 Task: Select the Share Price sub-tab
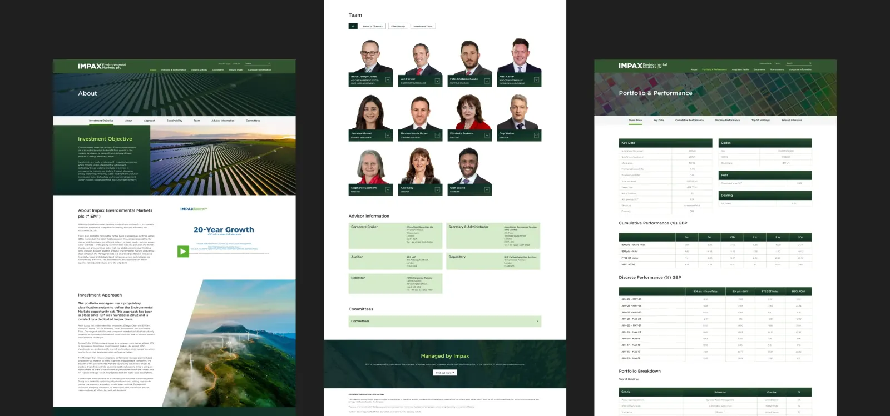[635, 120]
